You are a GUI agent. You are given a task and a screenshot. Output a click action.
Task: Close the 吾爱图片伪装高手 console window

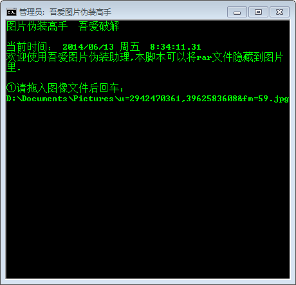click(x=279, y=12)
